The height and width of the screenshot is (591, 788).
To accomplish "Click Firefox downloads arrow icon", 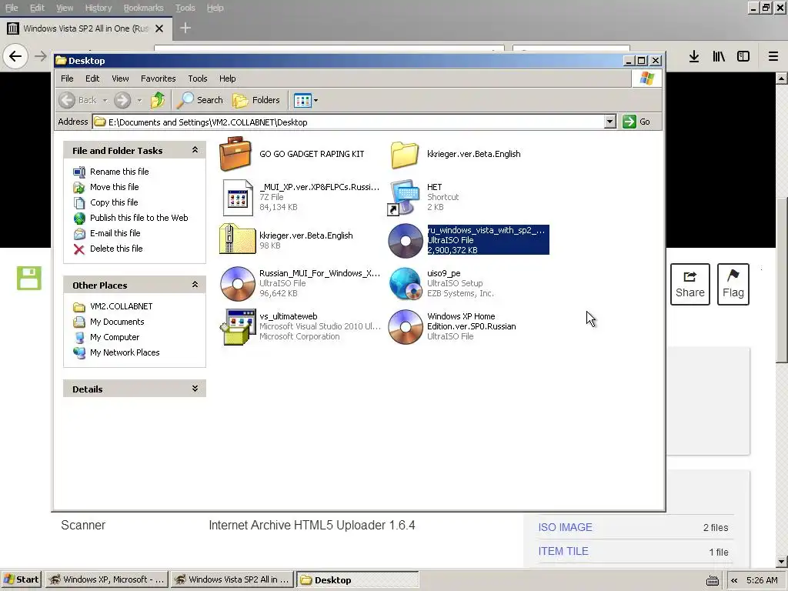I will 694,56.
